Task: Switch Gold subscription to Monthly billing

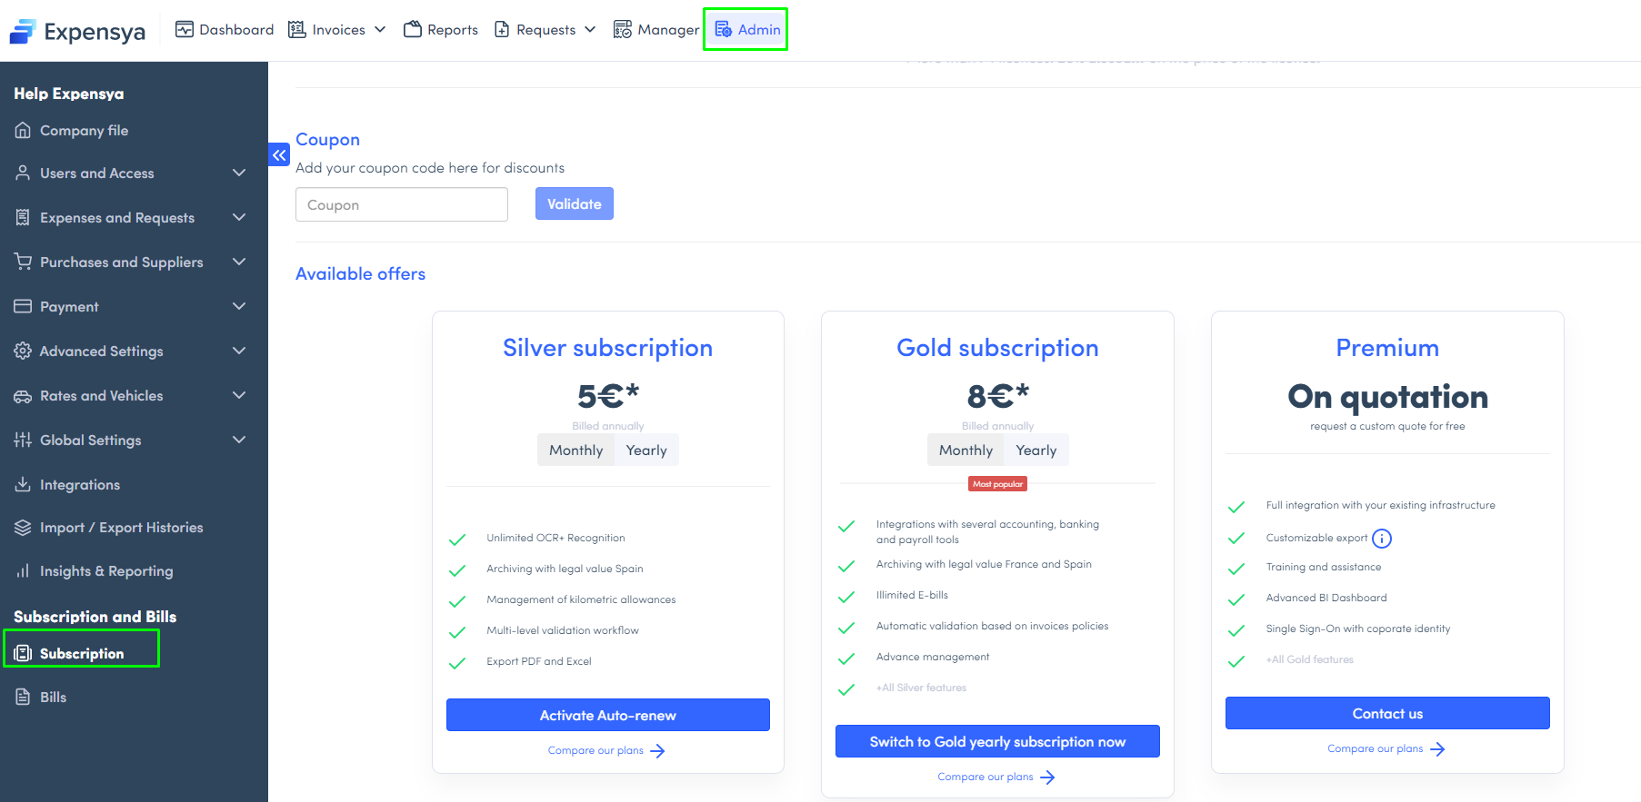Action: coord(966,451)
